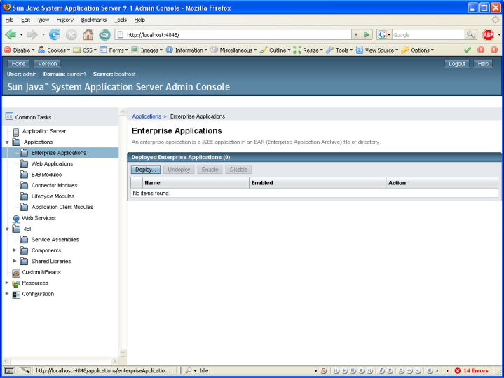Open the File menu
The image size is (504, 378).
tap(9, 20)
